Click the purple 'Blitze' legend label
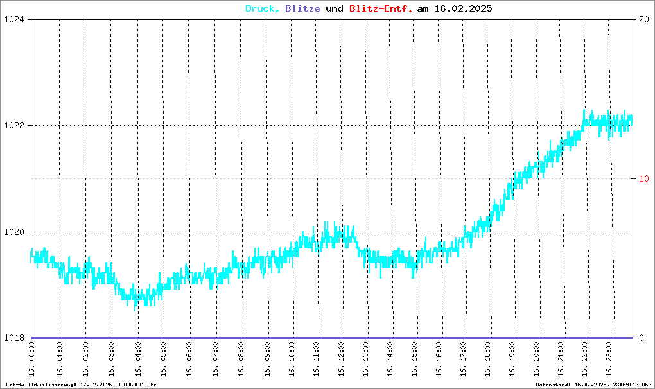The width and height of the screenshot is (655, 389). (x=302, y=9)
